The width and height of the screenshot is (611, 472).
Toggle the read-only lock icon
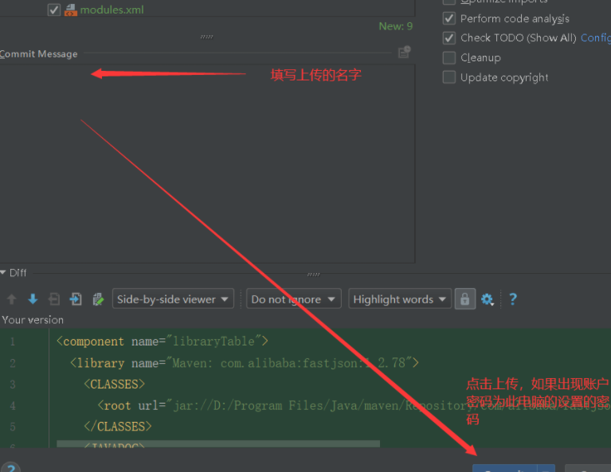point(465,298)
